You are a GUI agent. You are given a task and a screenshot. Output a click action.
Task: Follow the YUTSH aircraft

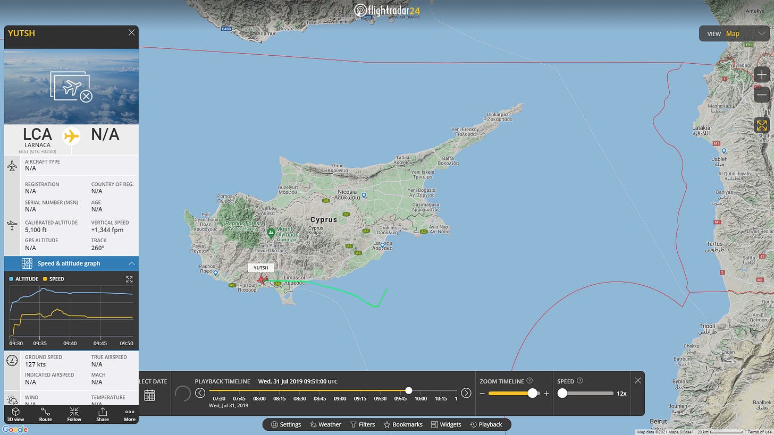74,414
